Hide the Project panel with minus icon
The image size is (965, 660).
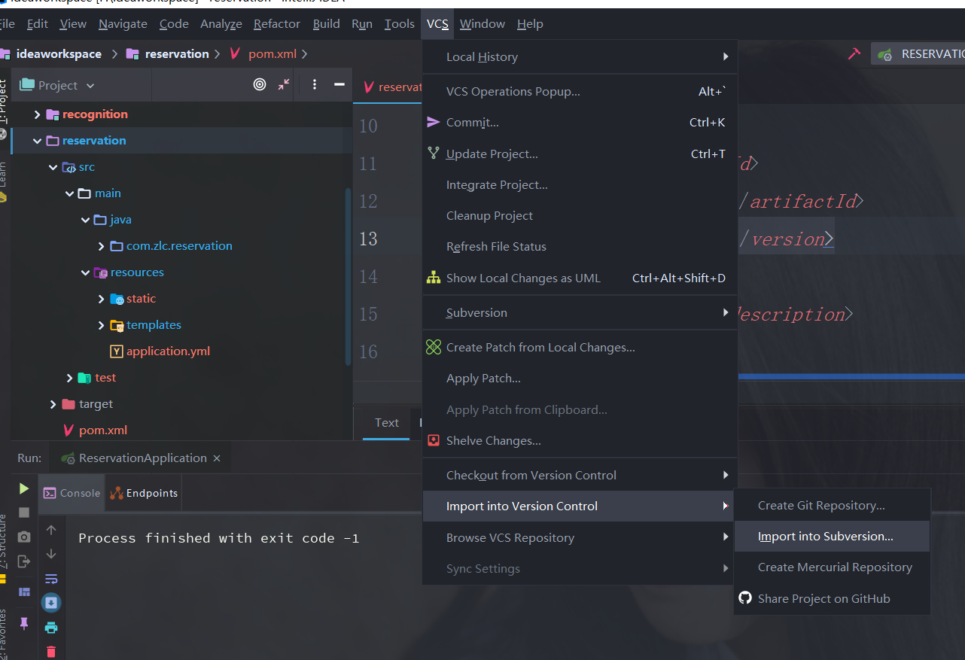339,84
